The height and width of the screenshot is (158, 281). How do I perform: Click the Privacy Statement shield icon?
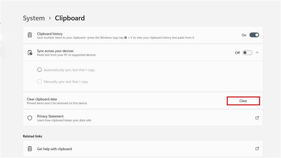30,118
